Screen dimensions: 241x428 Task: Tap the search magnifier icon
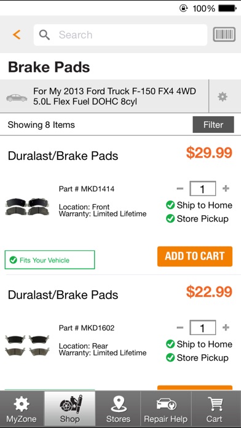click(44, 34)
